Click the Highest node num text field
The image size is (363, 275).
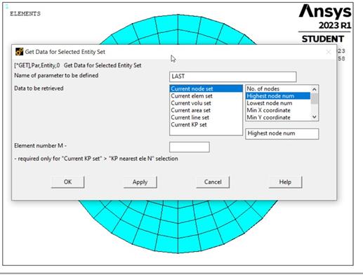[282, 134]
